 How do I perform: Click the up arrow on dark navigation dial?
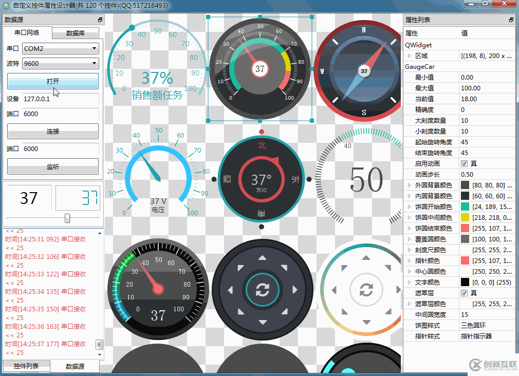pos(263,257)
